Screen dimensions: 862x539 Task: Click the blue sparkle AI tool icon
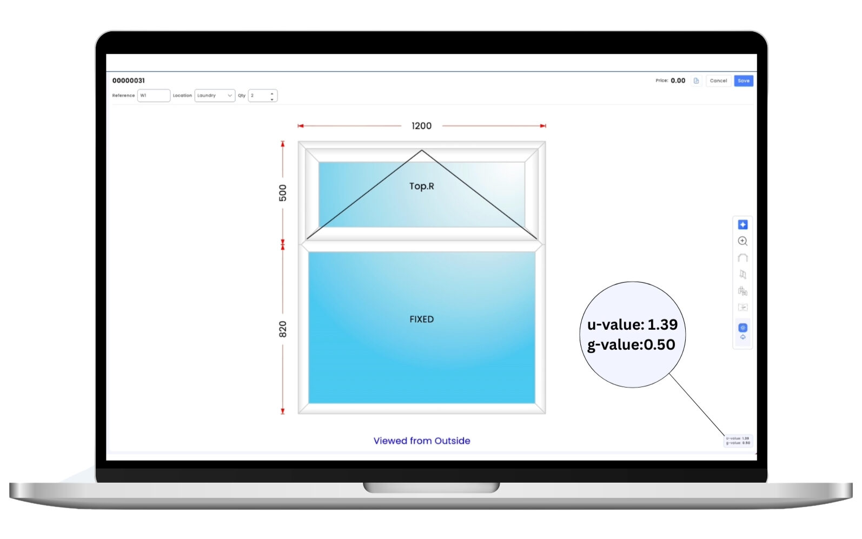tap(742, 224)
